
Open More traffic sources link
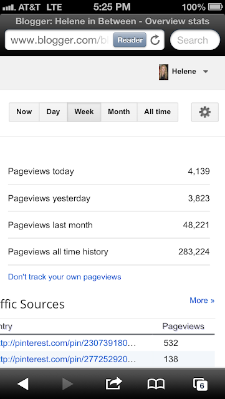[x=202, y=300]
